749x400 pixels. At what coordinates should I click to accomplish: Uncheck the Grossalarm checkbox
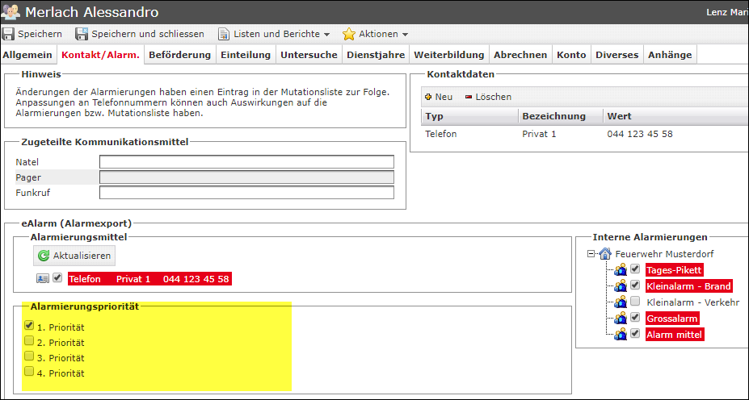(635, 317)
